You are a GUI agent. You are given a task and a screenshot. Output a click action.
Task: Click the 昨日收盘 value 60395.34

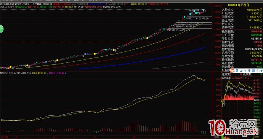pyautogui.click(x=257, y=38)
